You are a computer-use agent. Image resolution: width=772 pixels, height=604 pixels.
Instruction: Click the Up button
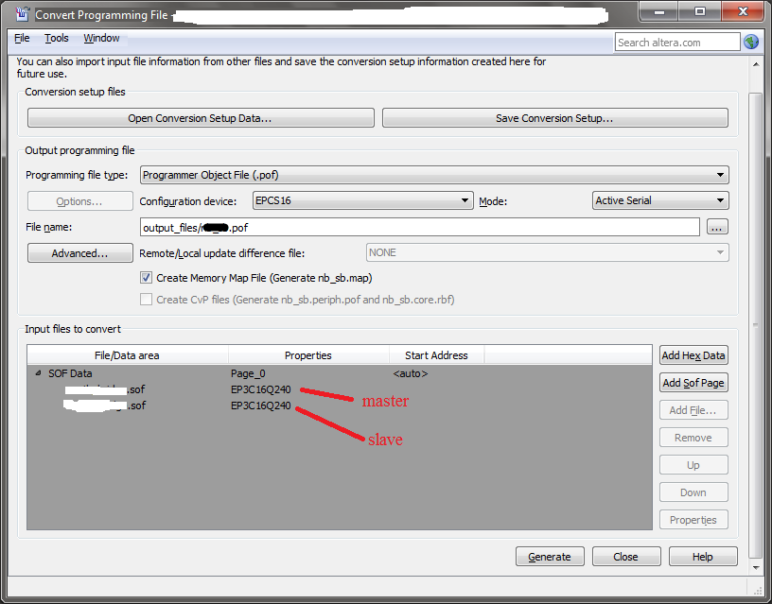[693, 465]
